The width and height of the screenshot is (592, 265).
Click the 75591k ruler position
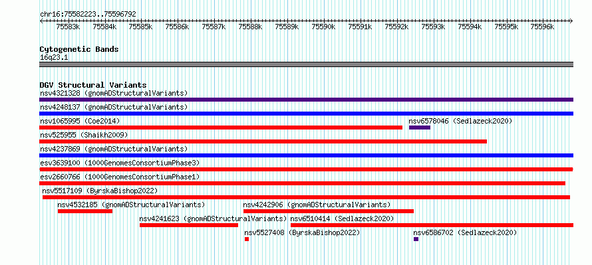click(x=361, y=27)
